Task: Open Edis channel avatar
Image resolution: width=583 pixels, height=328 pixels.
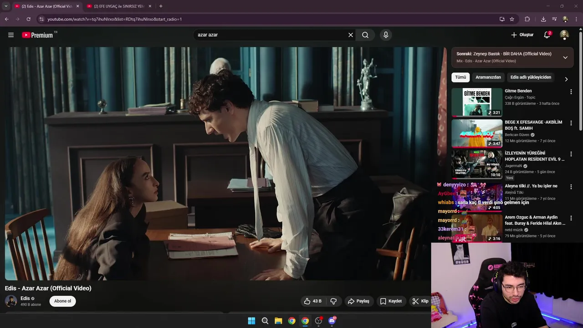Action: pyautogui.click(x=11, y=301)
